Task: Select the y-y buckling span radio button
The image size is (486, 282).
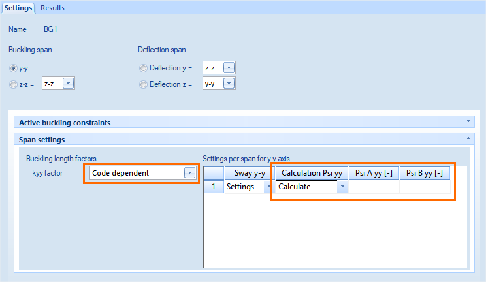Action: [x=13, y=68]
